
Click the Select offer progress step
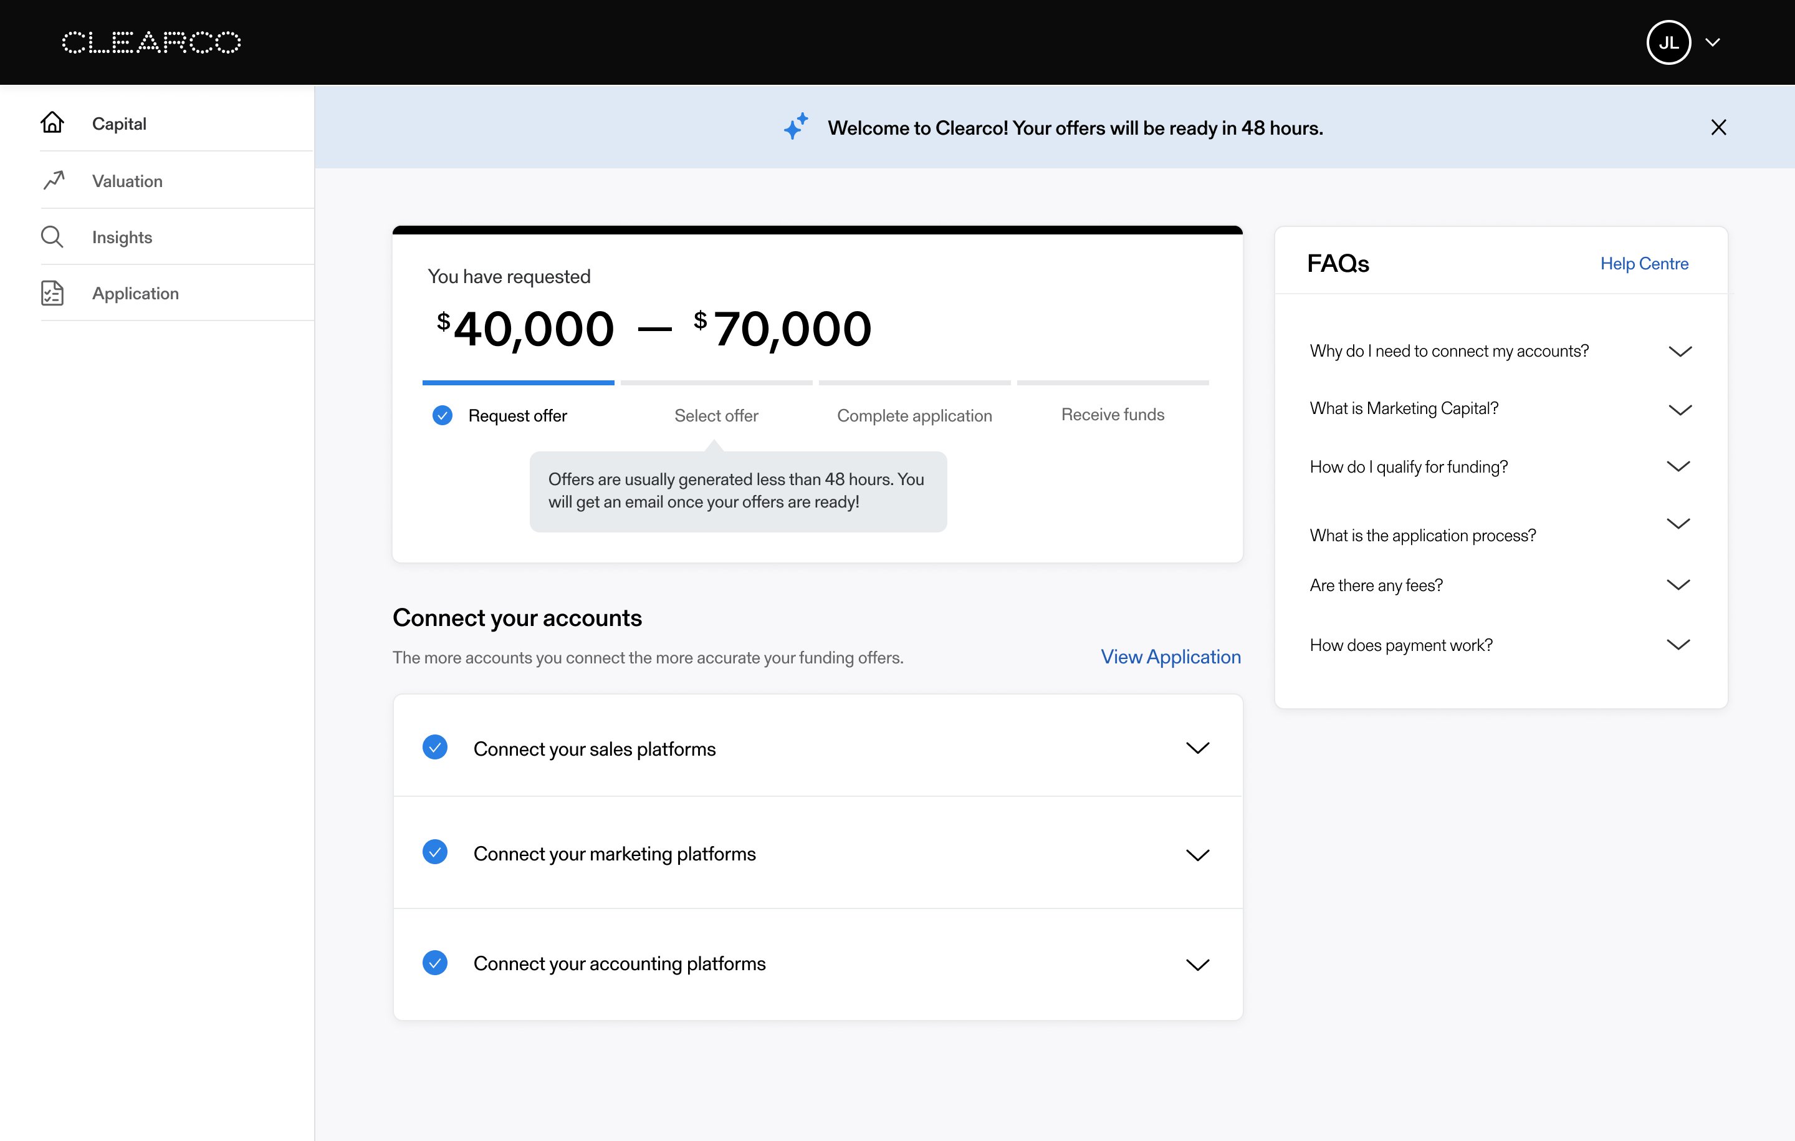click(x=716, y=415)
